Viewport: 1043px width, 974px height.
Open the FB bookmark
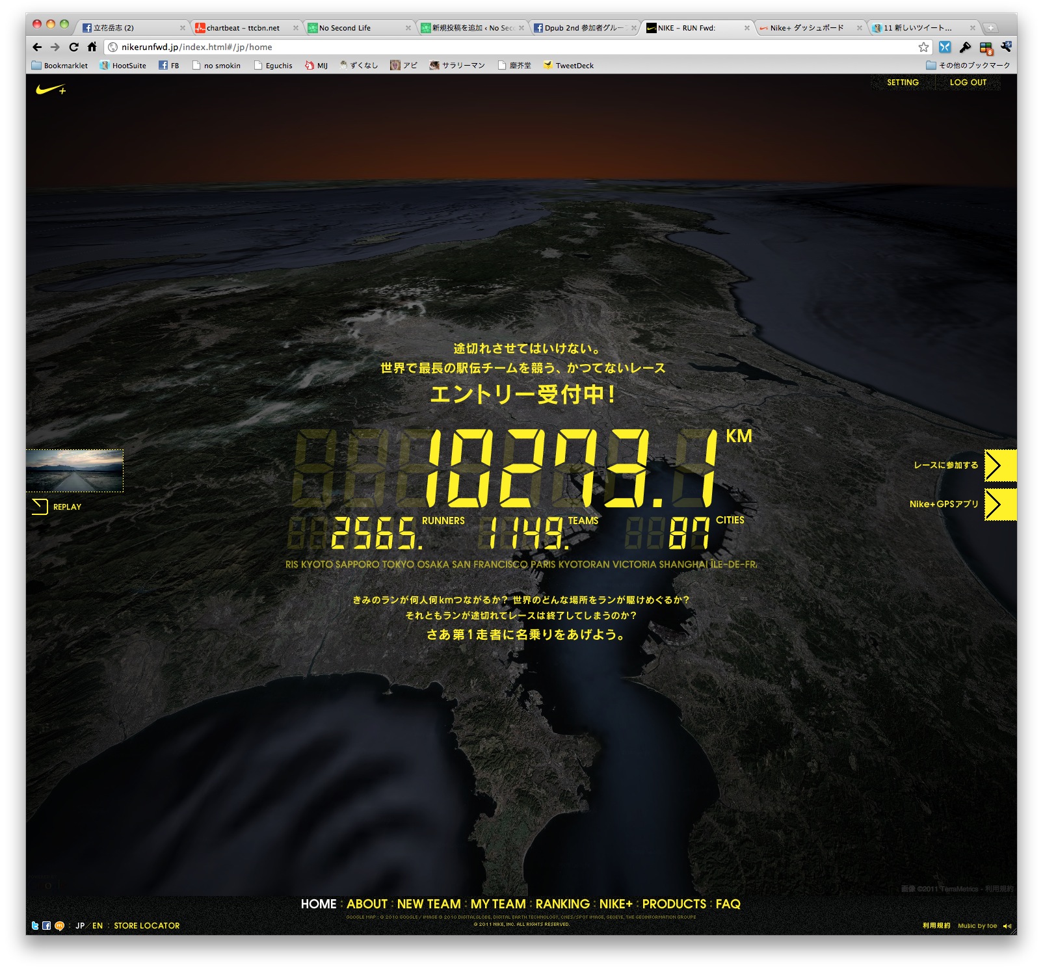(x=169, y=66)
